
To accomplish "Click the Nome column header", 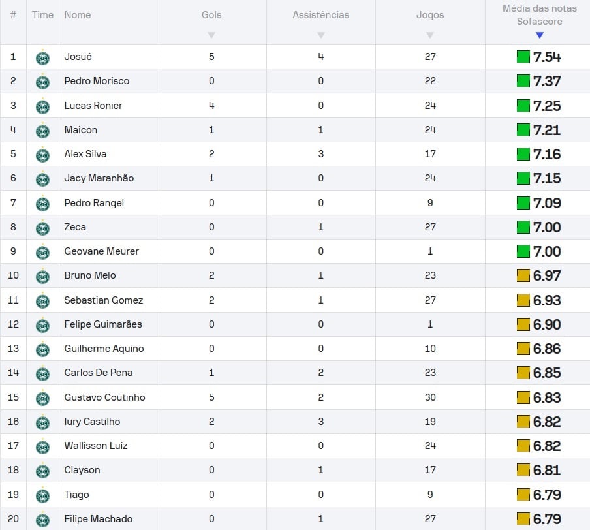I will click(78, 15).
